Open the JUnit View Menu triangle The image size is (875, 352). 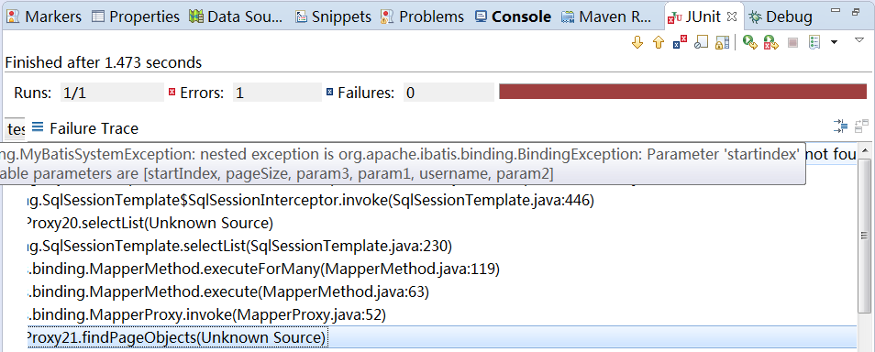coord(859,39)
